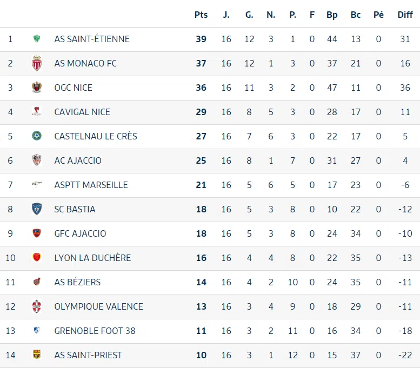Viewport: 420px width, 368px height.
Task: Open the AS Béziers team page
Action: (x=77, y=282)
